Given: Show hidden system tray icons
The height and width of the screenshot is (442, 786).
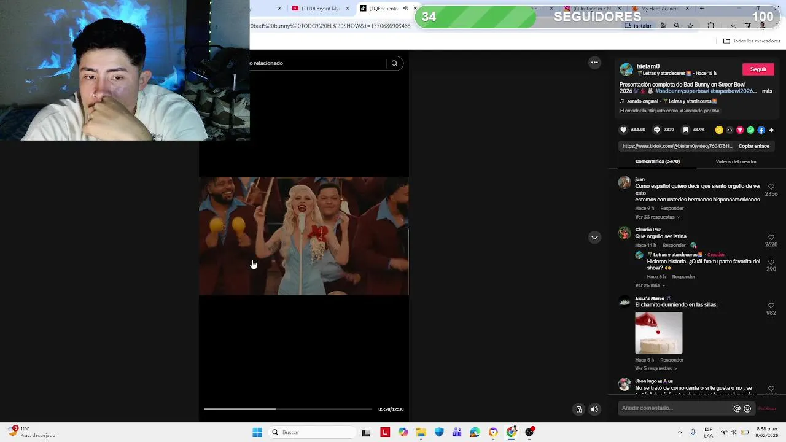Looking at the screenshot, I should [x=679, y=432].
